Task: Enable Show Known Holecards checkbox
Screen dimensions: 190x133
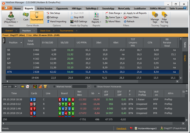Action: (x=95, y=86)
